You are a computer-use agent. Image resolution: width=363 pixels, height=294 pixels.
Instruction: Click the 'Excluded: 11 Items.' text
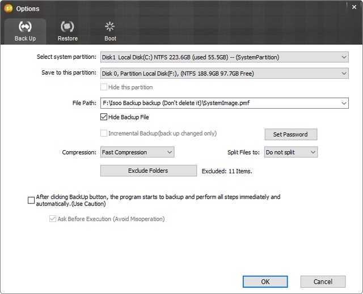pyautogui.click(x=227, y=171)
